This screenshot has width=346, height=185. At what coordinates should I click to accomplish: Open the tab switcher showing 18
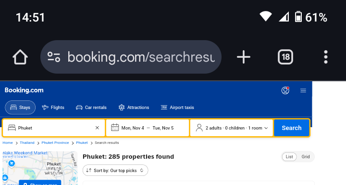click(x=285, y=57)
